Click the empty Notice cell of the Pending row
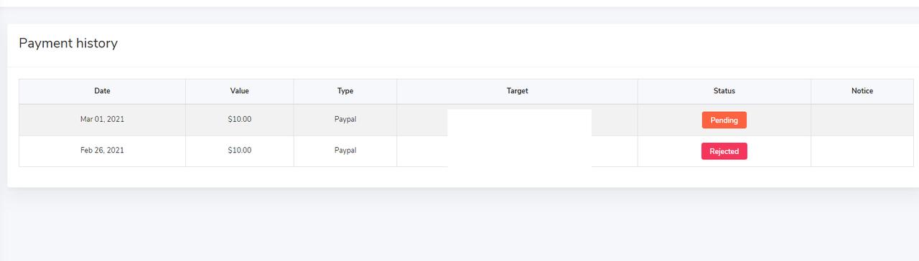 coord(862,120)
